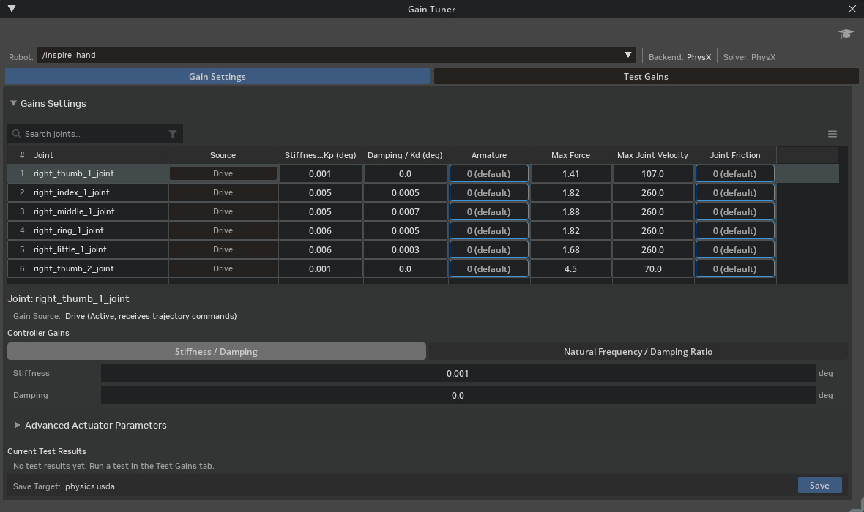The image size is (864, 512).
Task: Click the Save button
Action: click(x=819, y=485)
